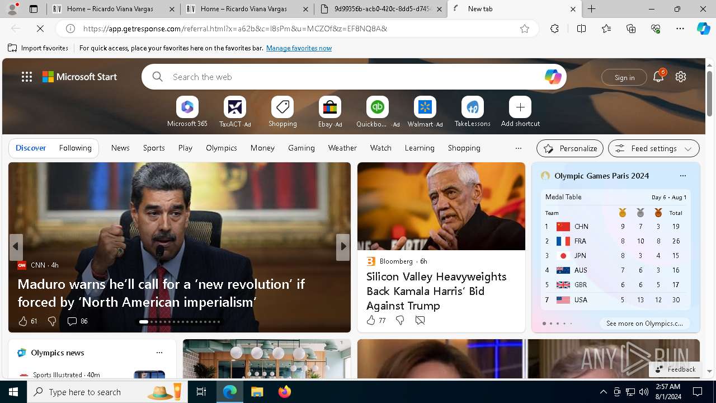Select the Following feed tab
This screenshot has width=716, height=403.
tap(75, 148)
